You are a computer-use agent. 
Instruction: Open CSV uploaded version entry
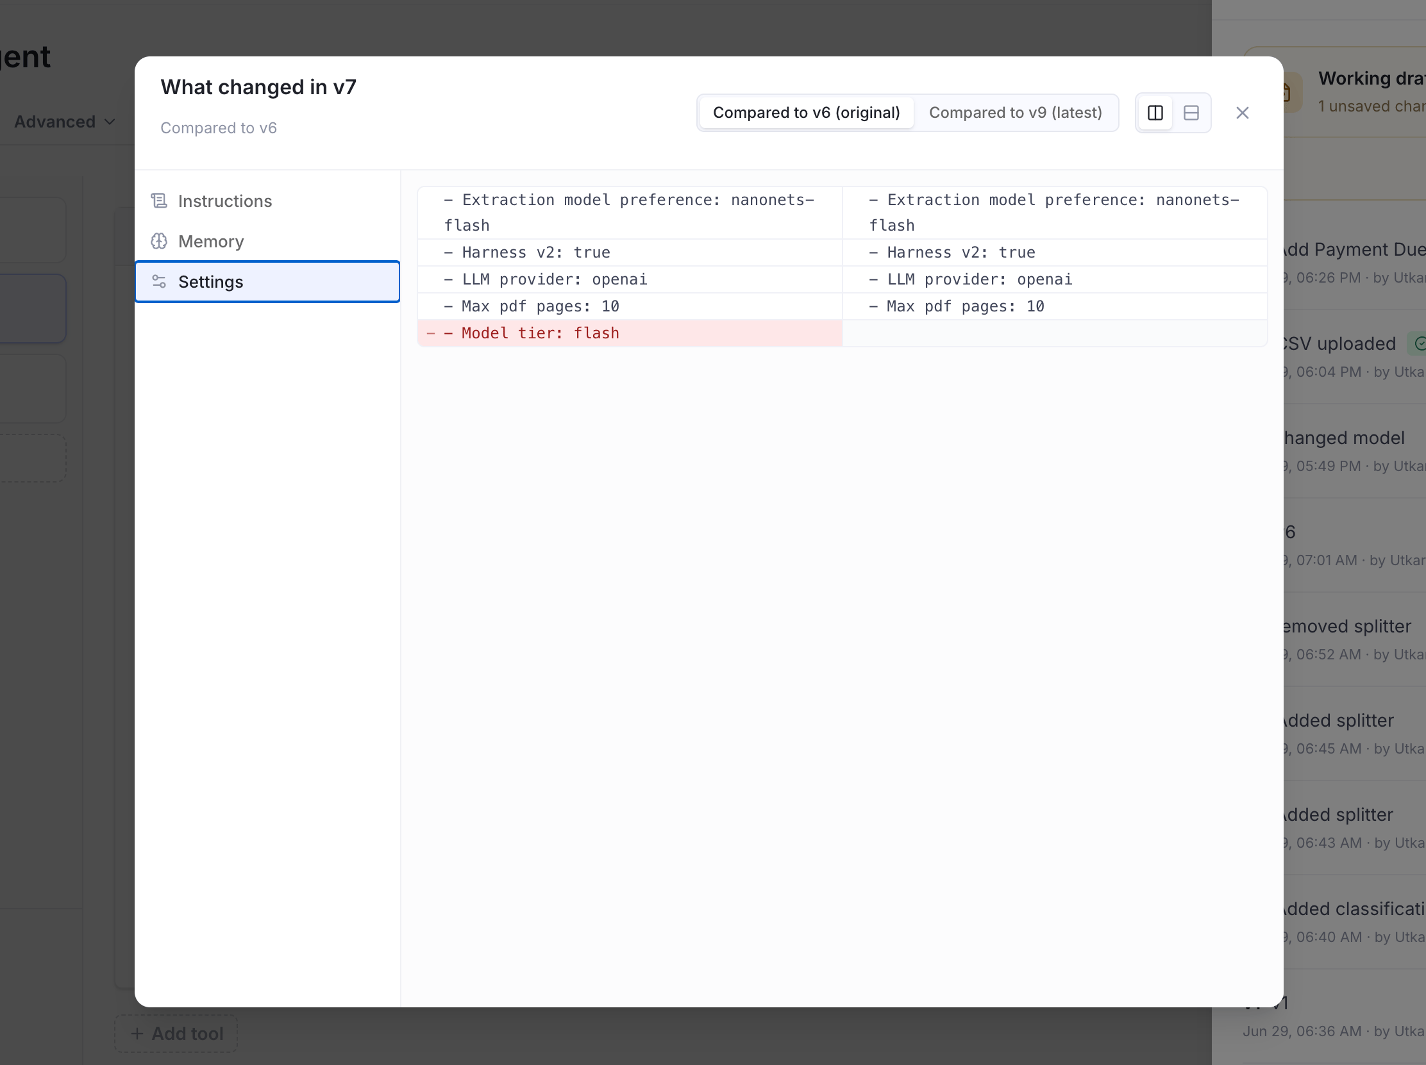[x=1354, y=356]
